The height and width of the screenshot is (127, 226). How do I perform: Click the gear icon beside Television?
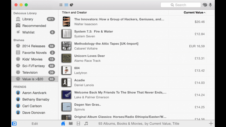tap(18, 72)
